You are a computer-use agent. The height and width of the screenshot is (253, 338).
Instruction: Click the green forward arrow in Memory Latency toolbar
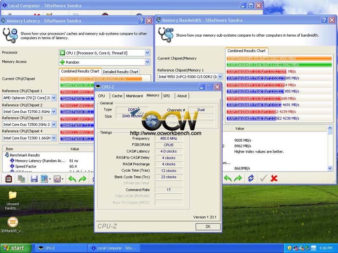tap(82, 178)
